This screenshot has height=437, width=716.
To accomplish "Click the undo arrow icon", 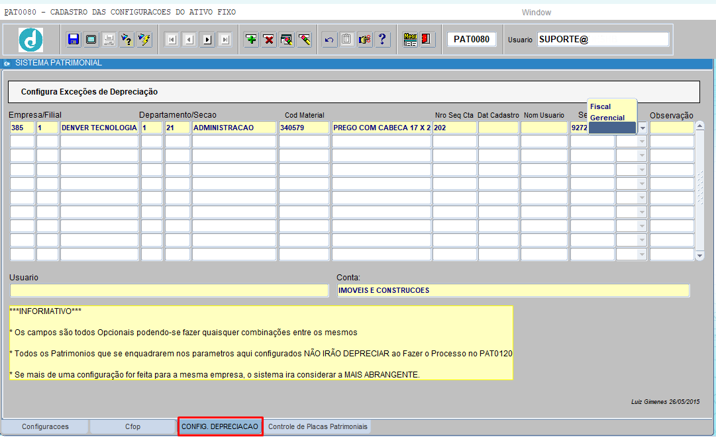I will pyautogui.click(x=329, y=40).
